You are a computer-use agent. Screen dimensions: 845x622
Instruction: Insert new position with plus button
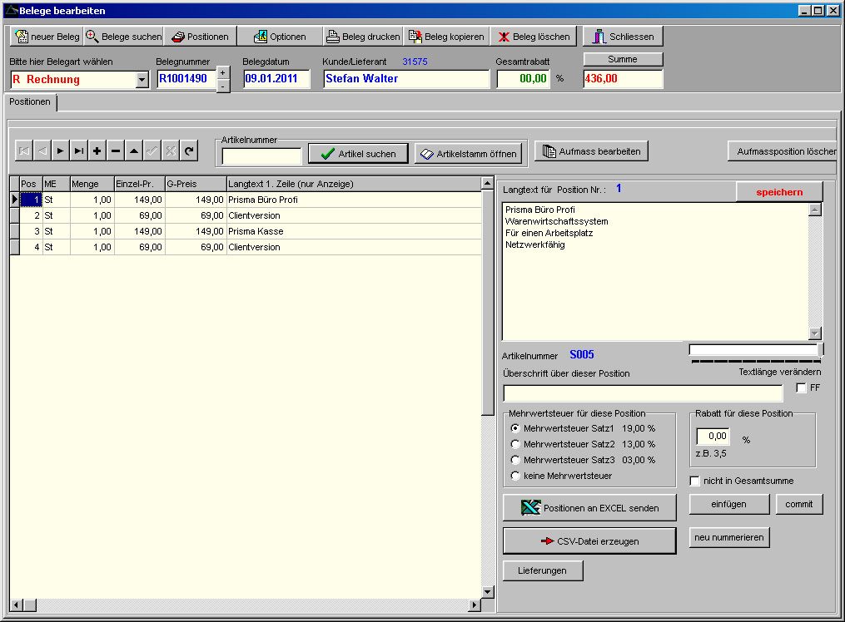(97, 151)
